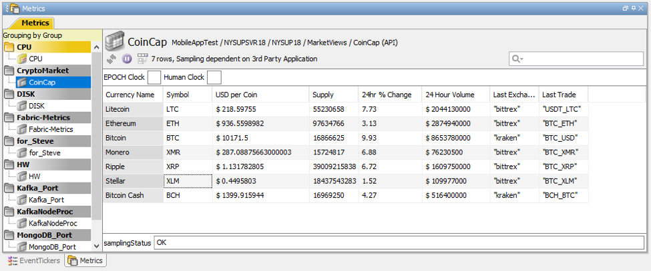Click the restore window icon in title bar
Viewport: 651px width, 271px height.
pos(626,8)
